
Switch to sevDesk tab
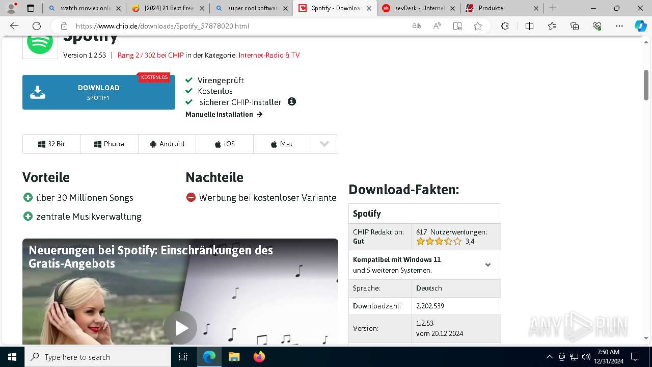tap(418, 8)
